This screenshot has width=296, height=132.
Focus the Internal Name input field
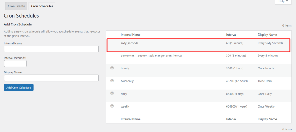tap(51, 49)
